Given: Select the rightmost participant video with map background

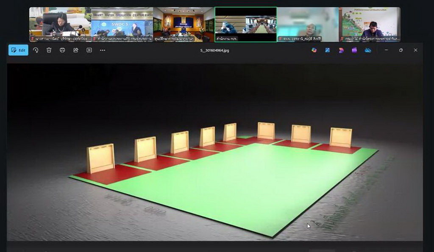Looking at the screenshot, I should coord(370,24).
